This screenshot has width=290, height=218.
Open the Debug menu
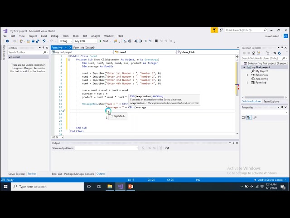[x=54, y=36]
